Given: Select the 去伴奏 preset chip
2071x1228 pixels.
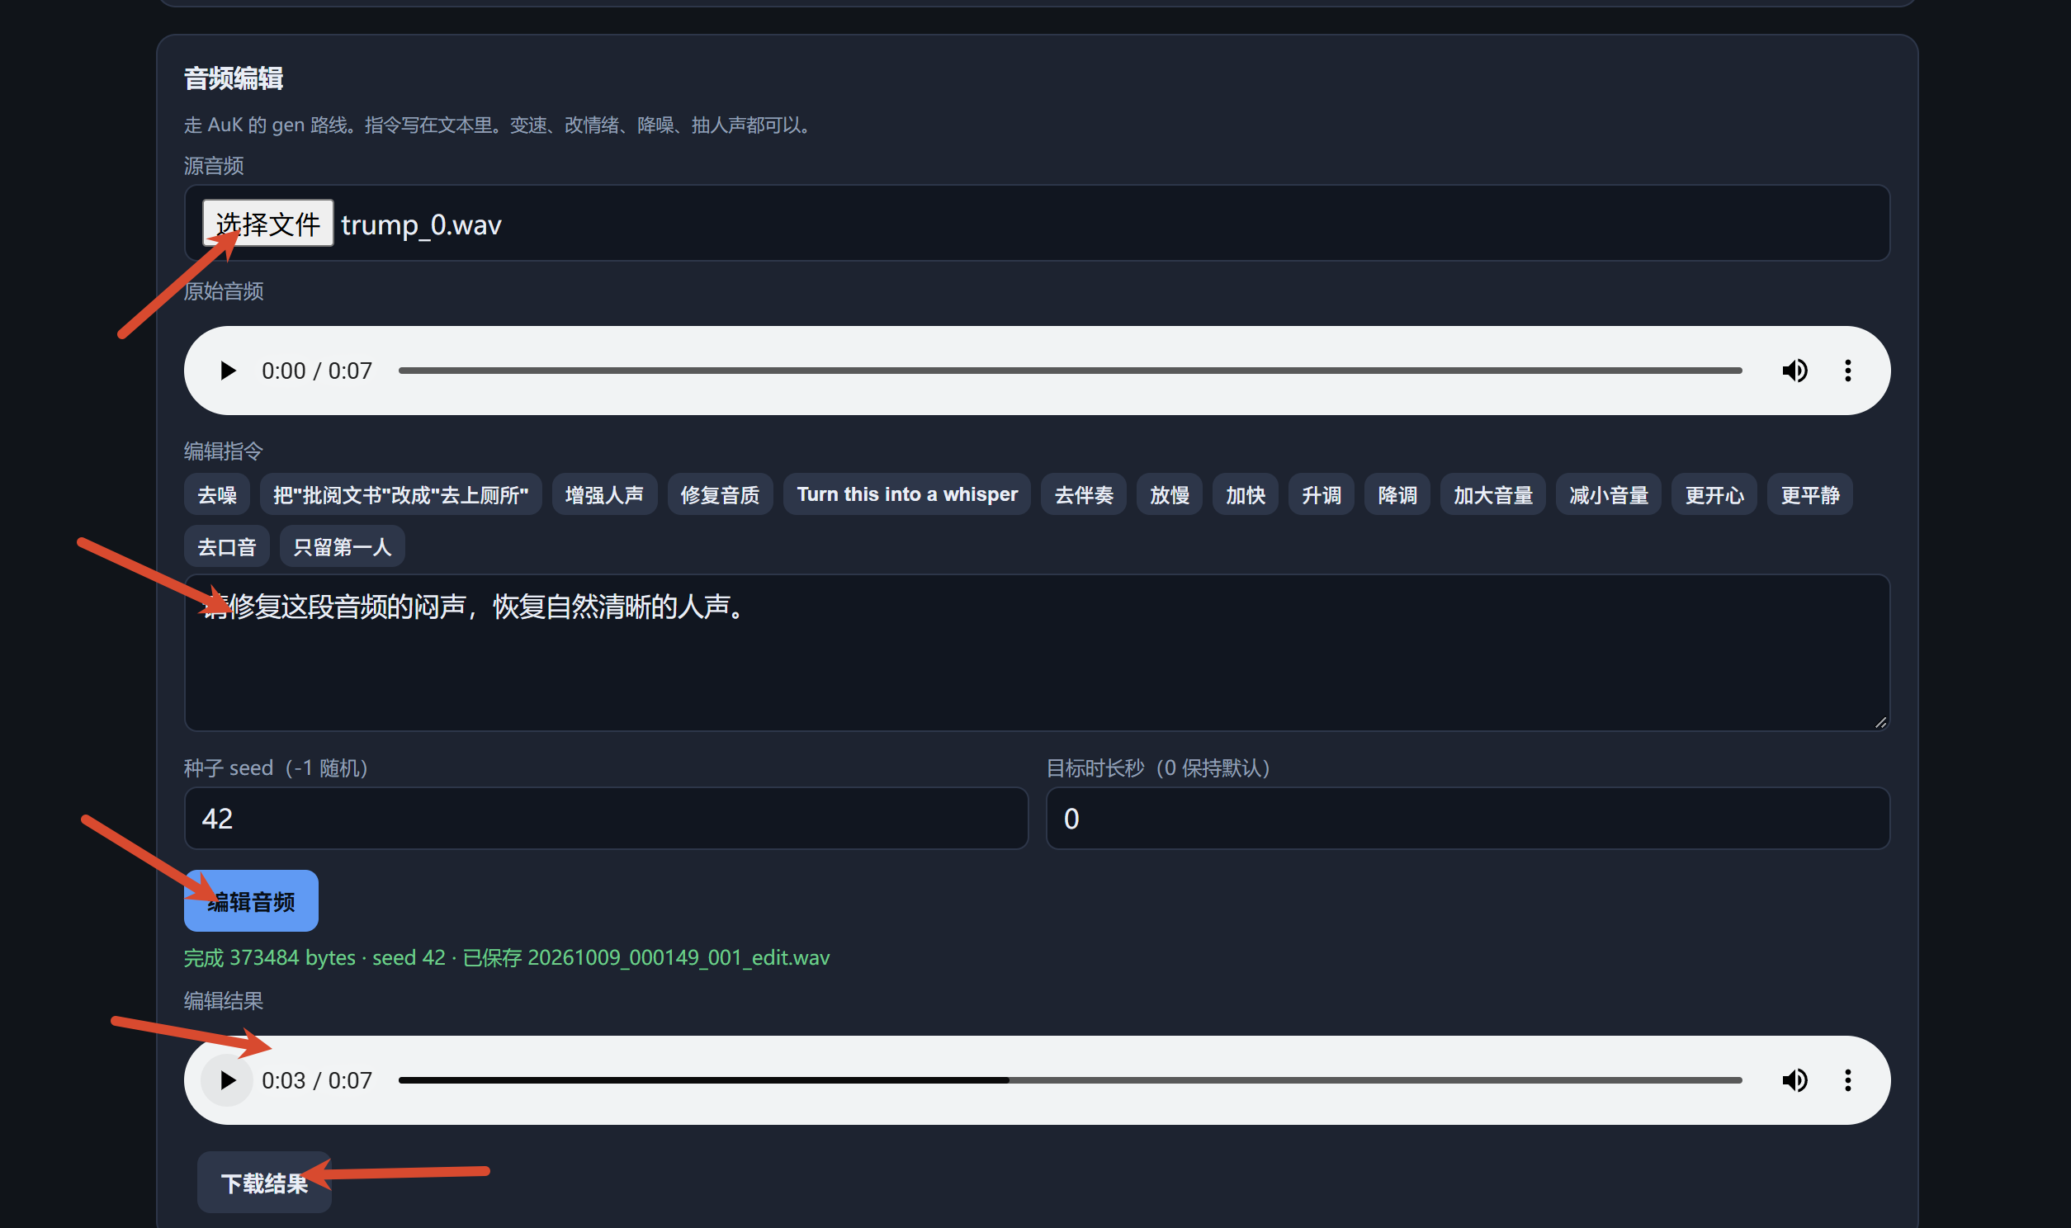Looking at the screenshot, I should tap(1083, 495).
